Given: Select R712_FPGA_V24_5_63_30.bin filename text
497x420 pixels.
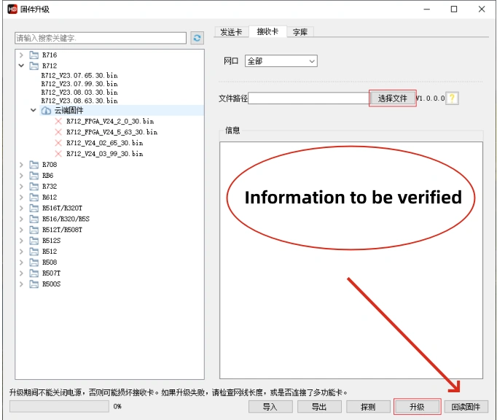Looking at the screenshot, I should [x=112, y=132].
